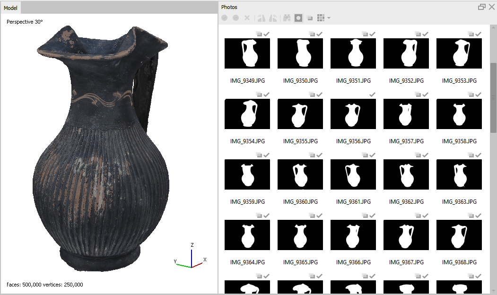Click the file name text IMG_9364.JPG

pyautogui.click(x=247, y=262)
